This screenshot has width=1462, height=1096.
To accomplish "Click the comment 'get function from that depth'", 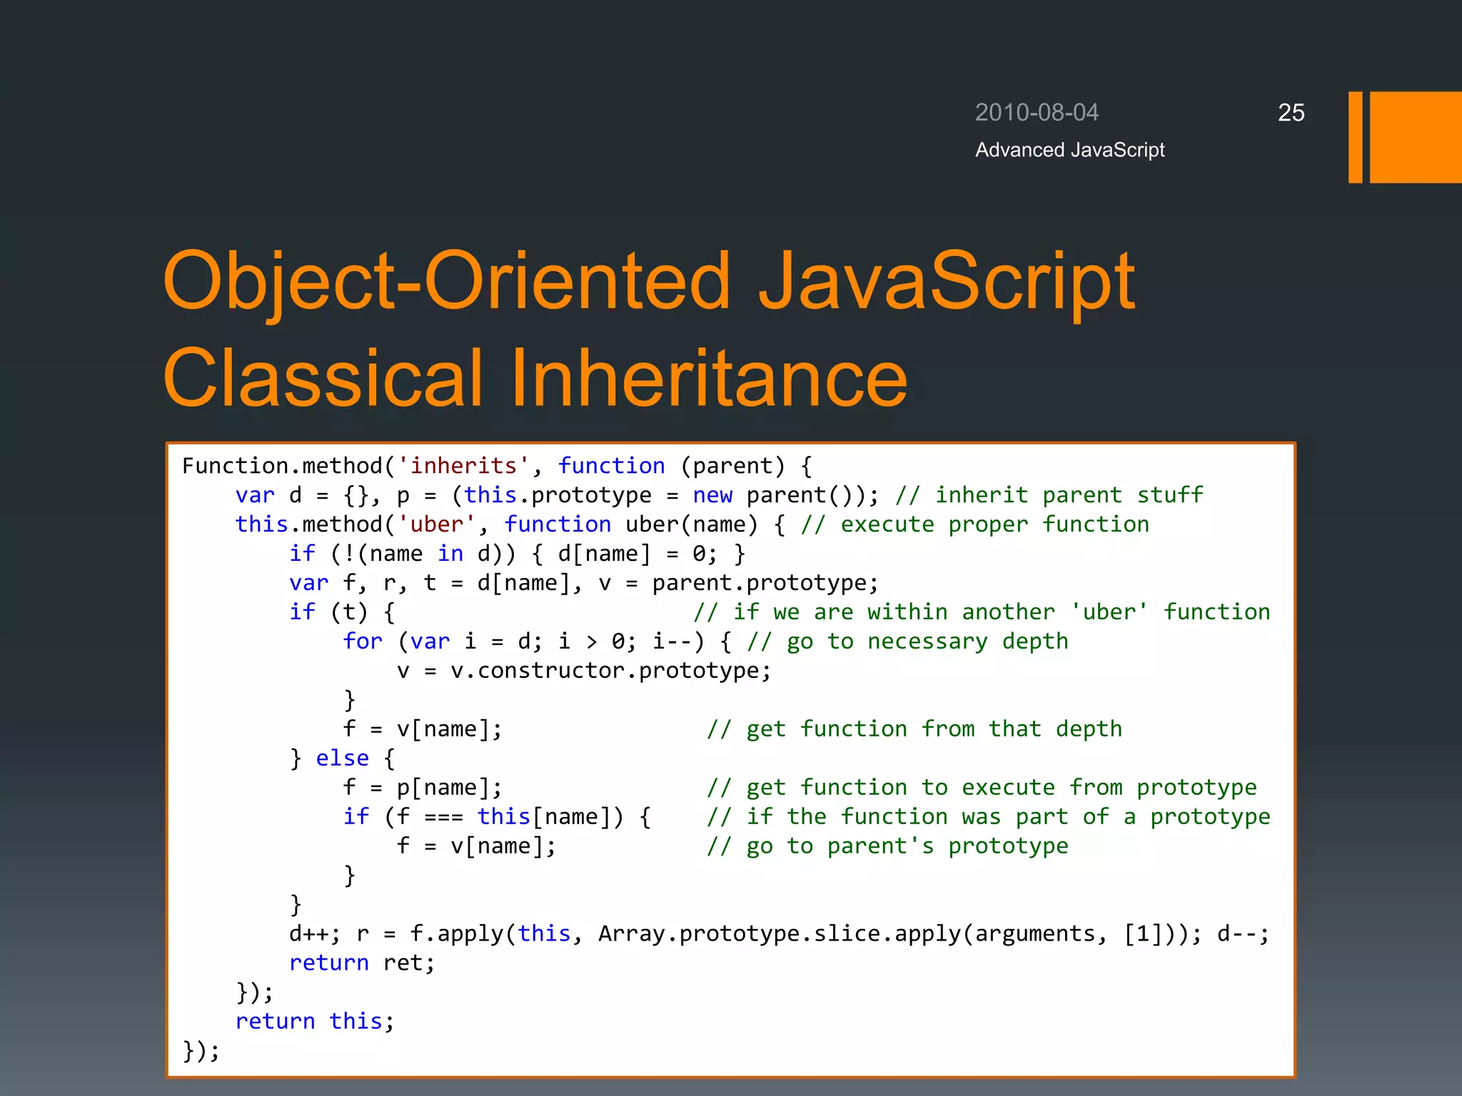I will (914, 729).
